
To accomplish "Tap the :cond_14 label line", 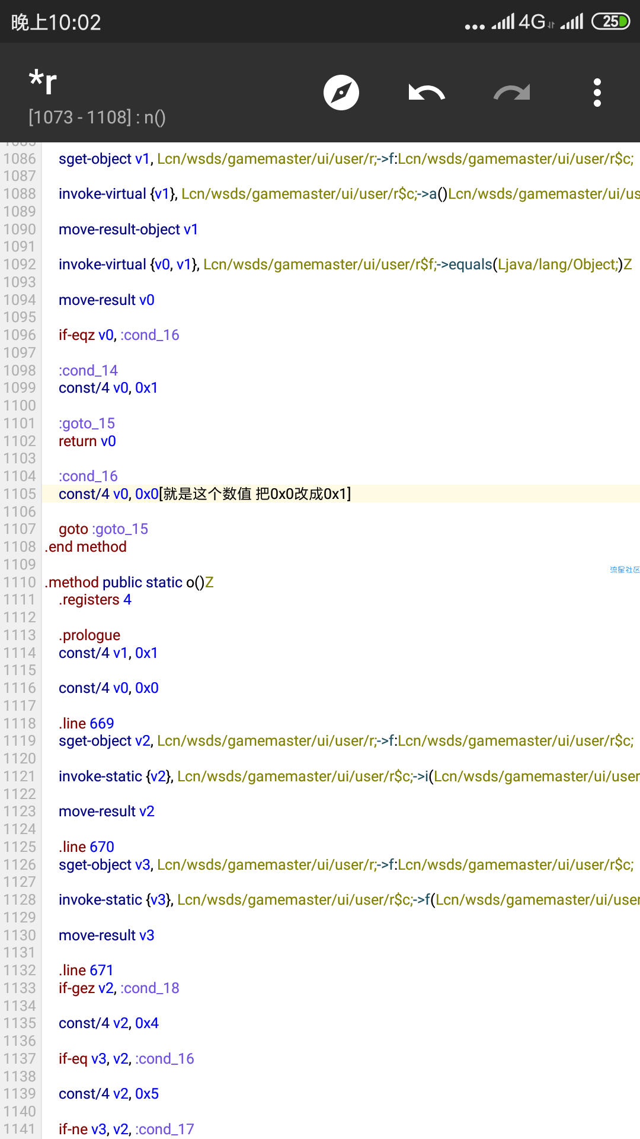I will pyautogui.click(x=88, y=370).
